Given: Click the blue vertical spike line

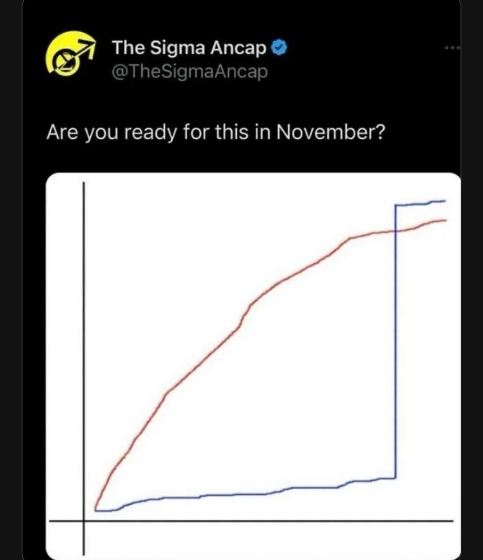Looking at the screenshot, I should pos(395,340).
